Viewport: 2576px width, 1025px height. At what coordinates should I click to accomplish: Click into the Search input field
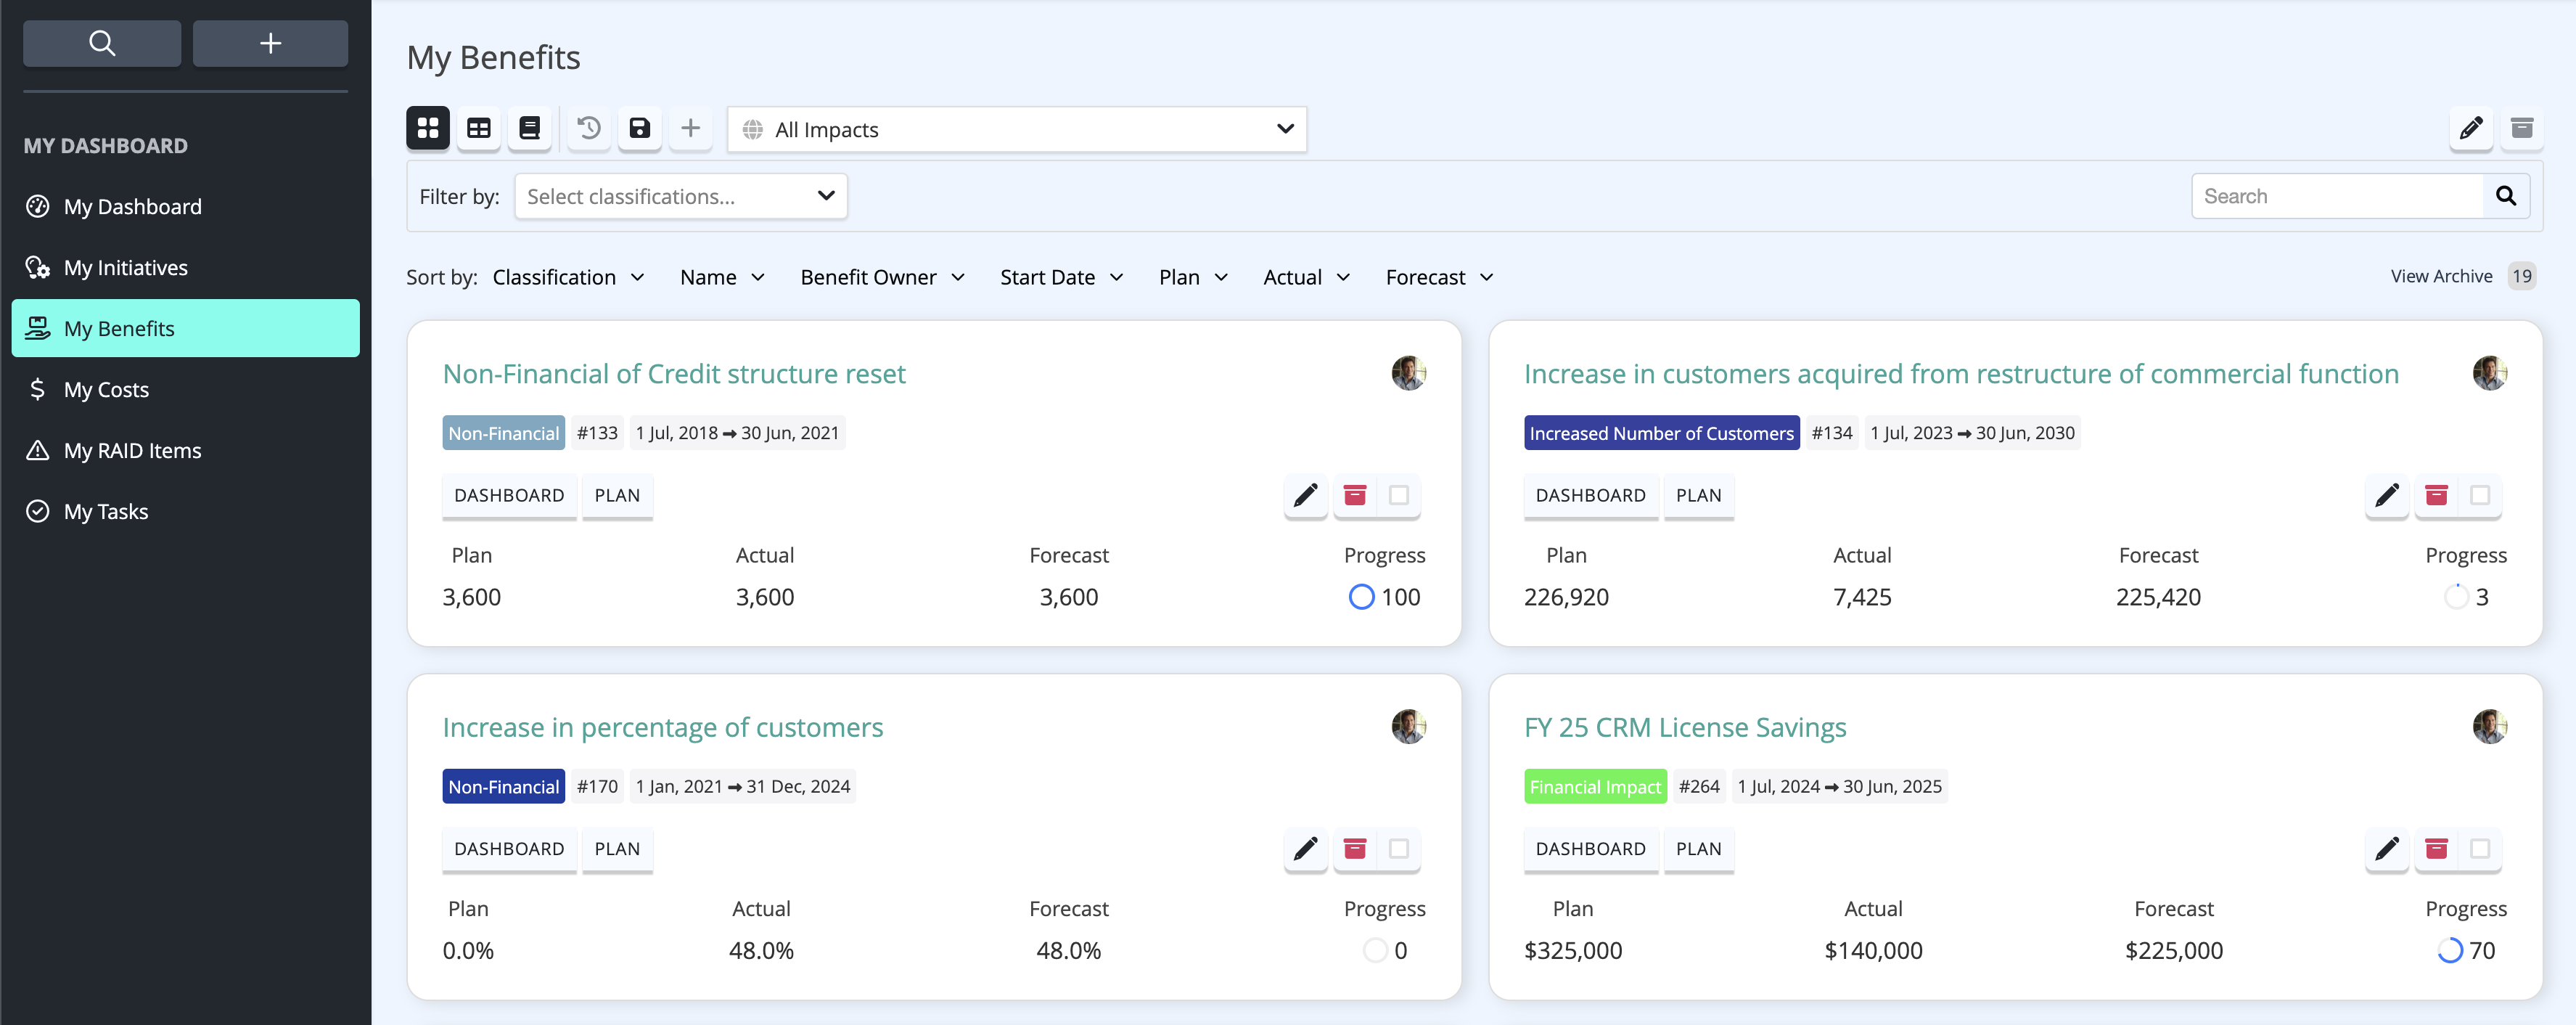2337,196
